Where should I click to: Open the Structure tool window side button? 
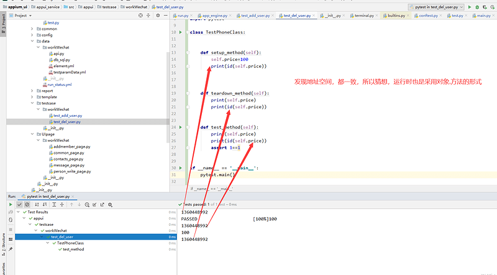click(x=3, y=245)
